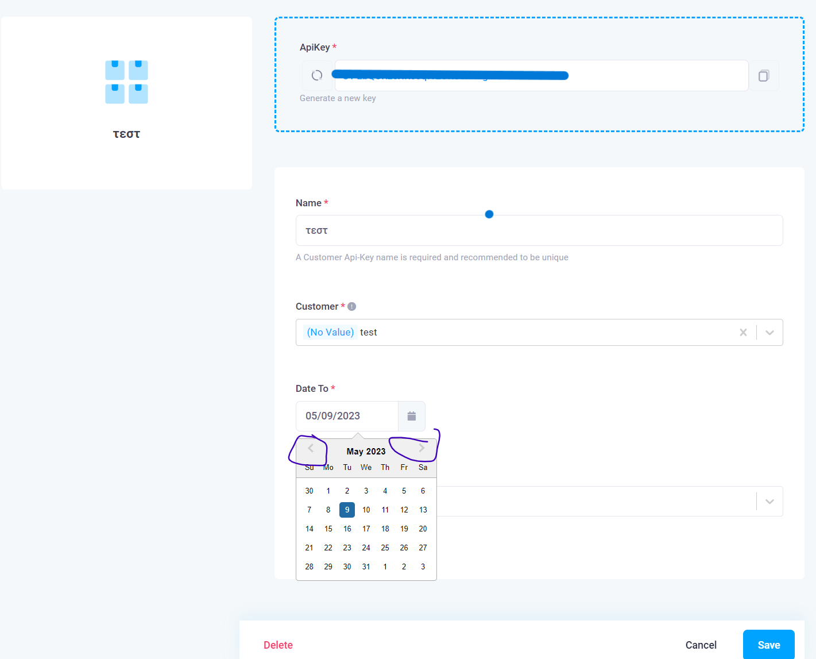Screen dimensions: 816x659
Task: Click the currently selected date 9
Action: click(347, 510)
